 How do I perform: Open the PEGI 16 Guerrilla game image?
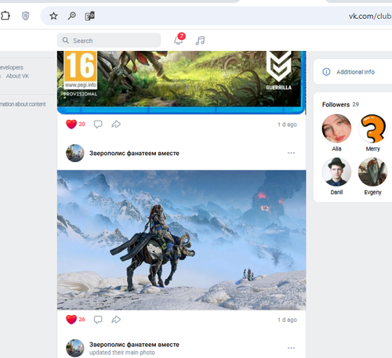(x=181, y=82)
